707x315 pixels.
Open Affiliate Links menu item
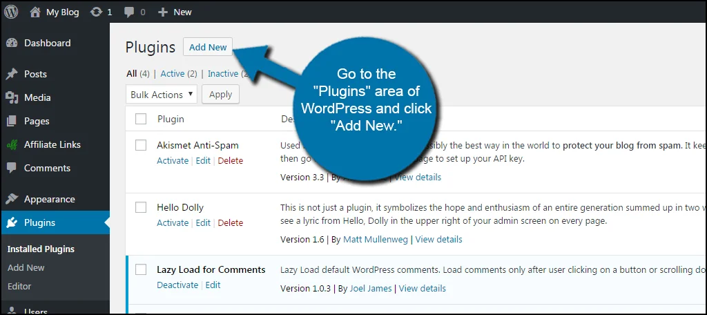click(52, 144)
